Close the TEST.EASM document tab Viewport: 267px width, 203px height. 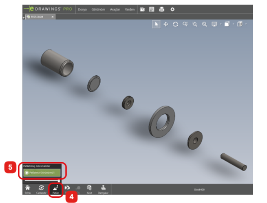click(x=52, y=17)
